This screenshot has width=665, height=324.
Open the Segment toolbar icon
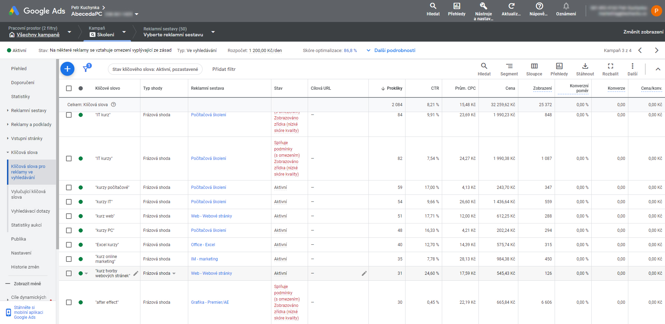(x=509, y=66)
